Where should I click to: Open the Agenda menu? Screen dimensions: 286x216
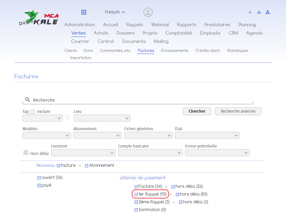tap(255, 33)
